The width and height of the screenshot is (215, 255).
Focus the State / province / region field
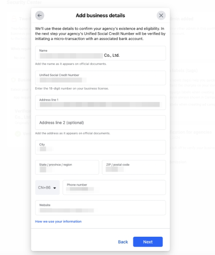[x=67, y=167]
